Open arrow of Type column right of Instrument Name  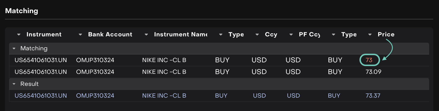[221, 35]
